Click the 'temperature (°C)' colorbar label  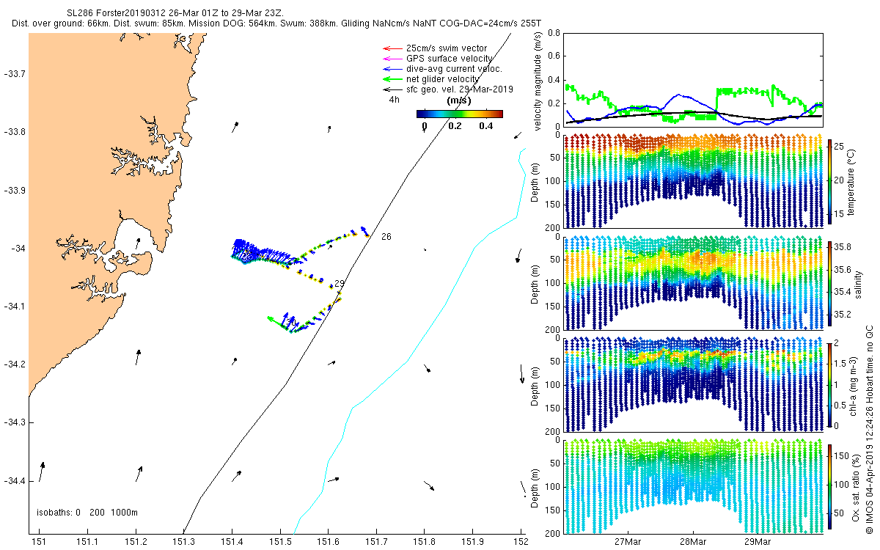coord(853,181)
